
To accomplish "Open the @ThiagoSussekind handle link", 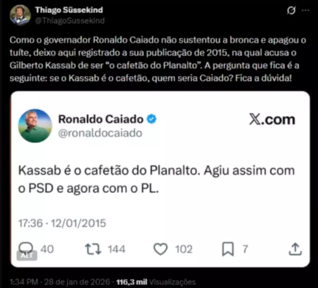I will 70,21.
